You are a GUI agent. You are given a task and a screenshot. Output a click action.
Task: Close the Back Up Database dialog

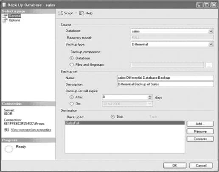pyautogui.click(x=214, y=5)
